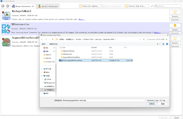
Task: Open More link for NNInteractive description
Action: [x=157, y=32]
